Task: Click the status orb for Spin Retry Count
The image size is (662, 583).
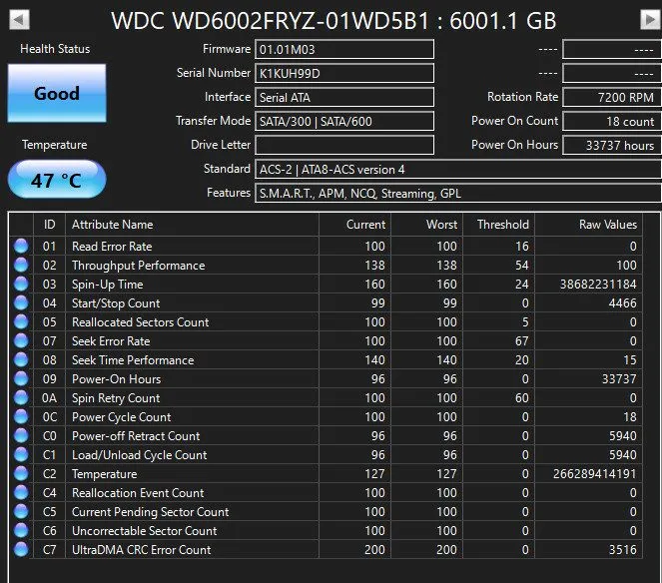Action: point(21,397)
